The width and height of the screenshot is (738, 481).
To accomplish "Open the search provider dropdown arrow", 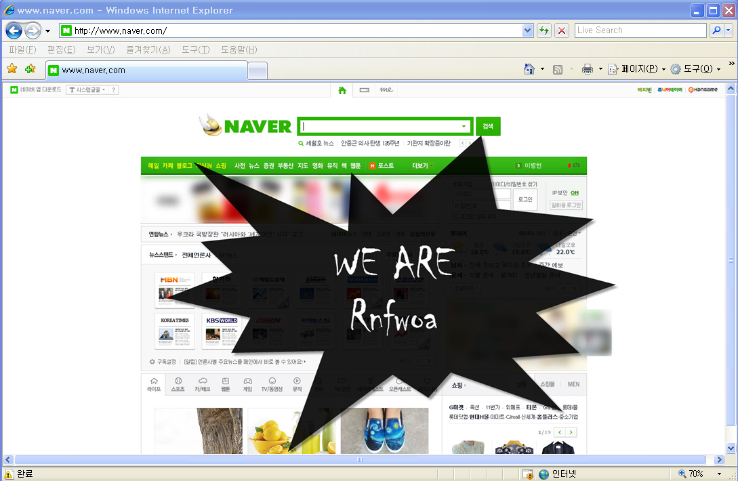I will click(728, 30).
